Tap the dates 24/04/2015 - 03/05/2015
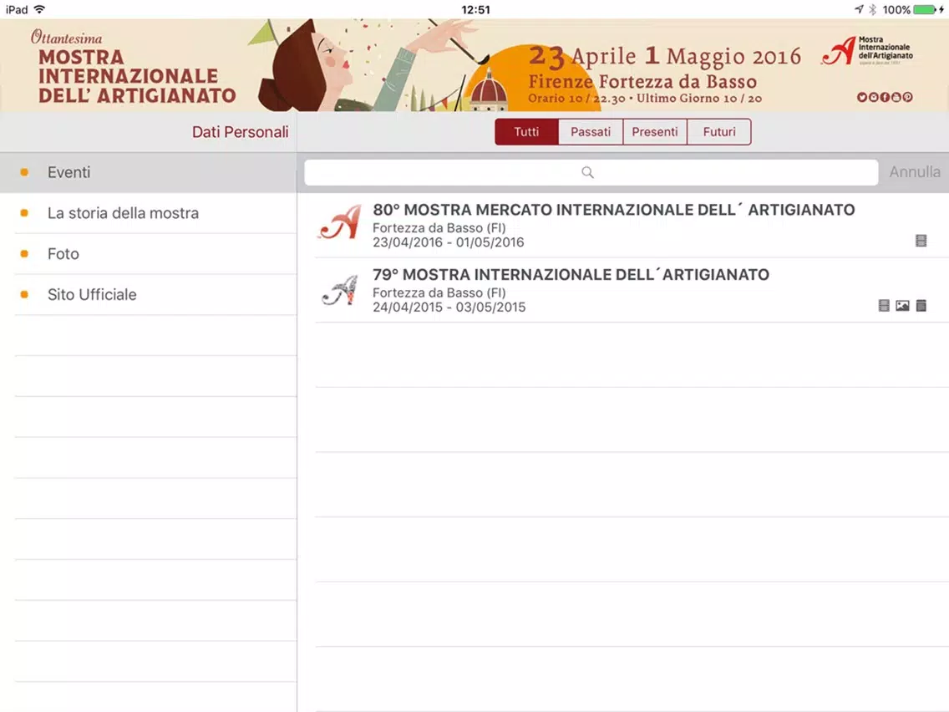Screen dimensions: 949x712 tap(449, 307)
